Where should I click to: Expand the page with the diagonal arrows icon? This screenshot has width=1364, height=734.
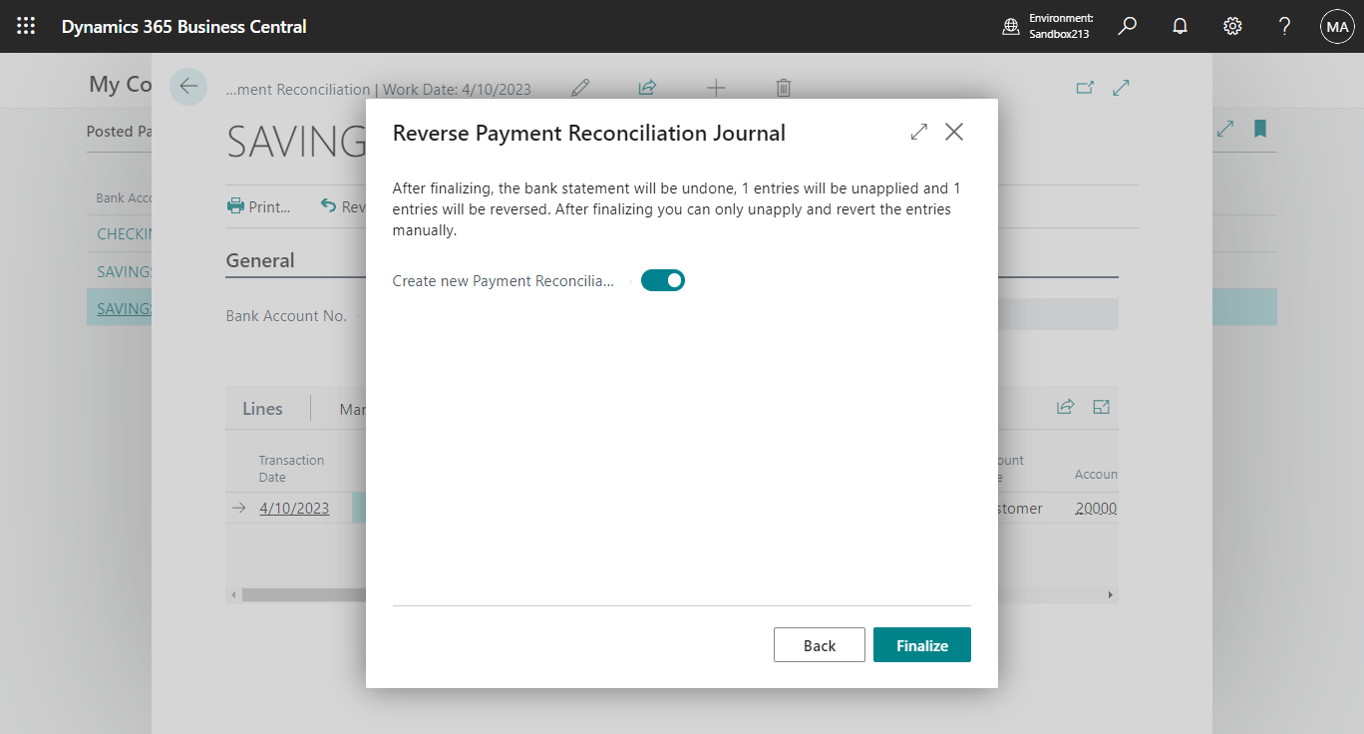point(1121,88)
